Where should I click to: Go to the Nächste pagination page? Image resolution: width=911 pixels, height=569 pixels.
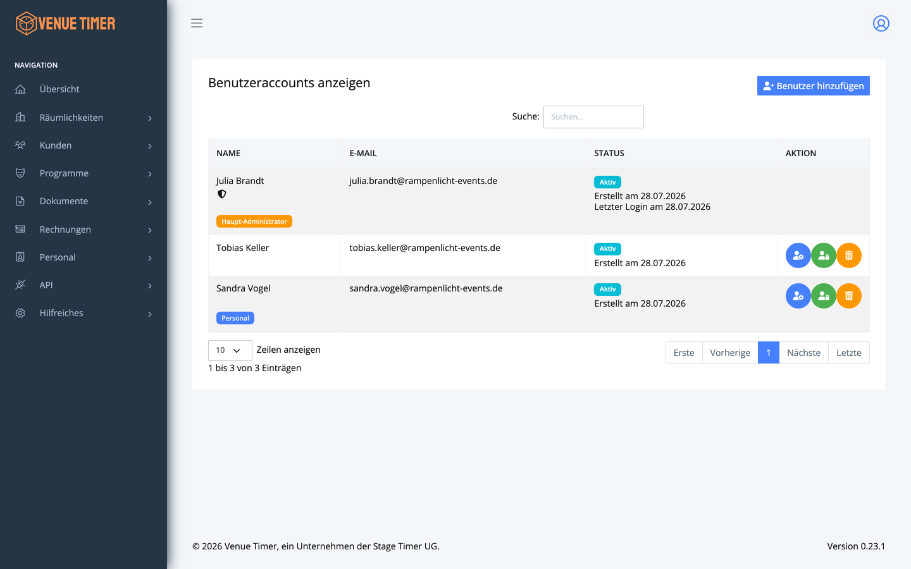click(803, 353)
